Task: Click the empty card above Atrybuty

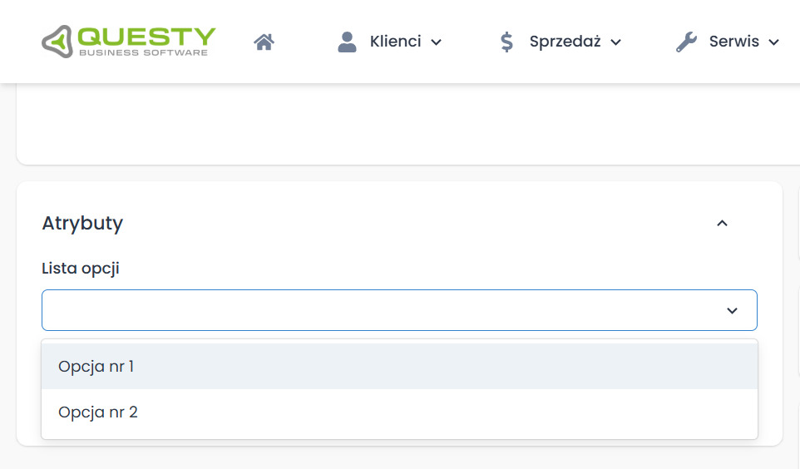Action: tap(399, 125)
